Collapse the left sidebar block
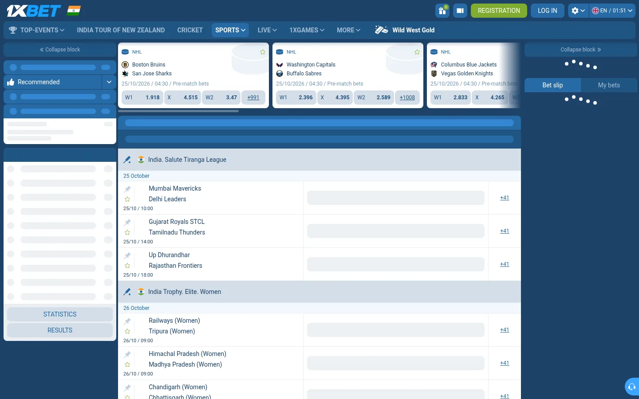The height and width of the screenshot is (399, 639). click(60, 50)
